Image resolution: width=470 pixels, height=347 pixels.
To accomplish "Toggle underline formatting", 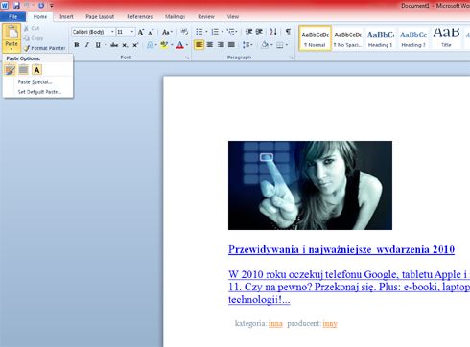I will tap(98, 45).
